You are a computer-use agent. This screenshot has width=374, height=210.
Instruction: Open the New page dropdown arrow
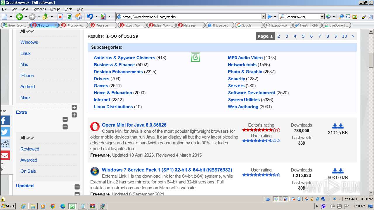point(11,17)
